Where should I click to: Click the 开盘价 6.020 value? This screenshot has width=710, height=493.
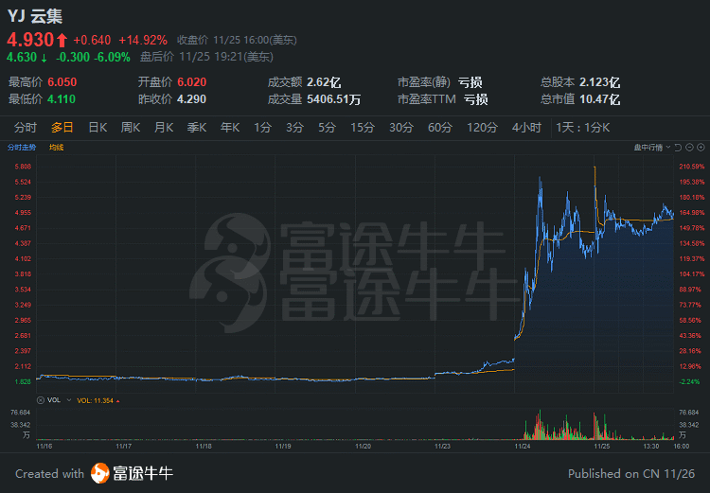[191, 82]
